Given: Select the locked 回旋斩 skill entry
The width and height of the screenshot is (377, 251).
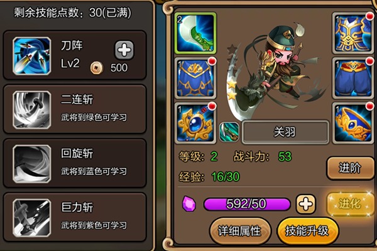Looking at the screenshot, I should (x=75, y=163).
